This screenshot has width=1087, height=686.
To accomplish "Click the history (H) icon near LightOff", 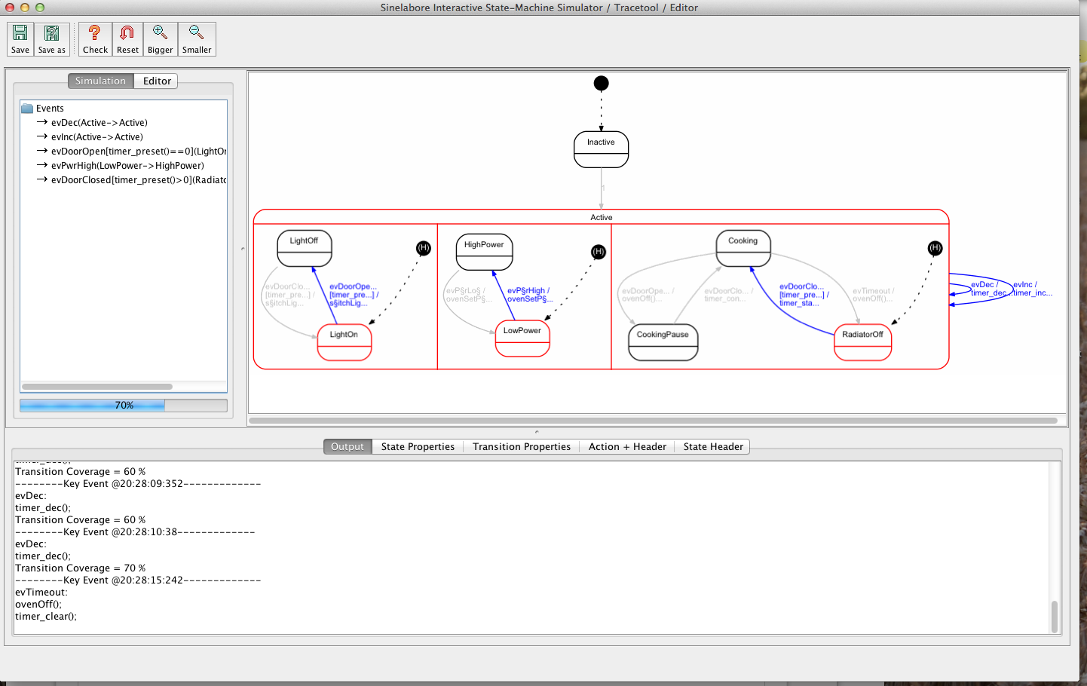I will coord(424,248).
